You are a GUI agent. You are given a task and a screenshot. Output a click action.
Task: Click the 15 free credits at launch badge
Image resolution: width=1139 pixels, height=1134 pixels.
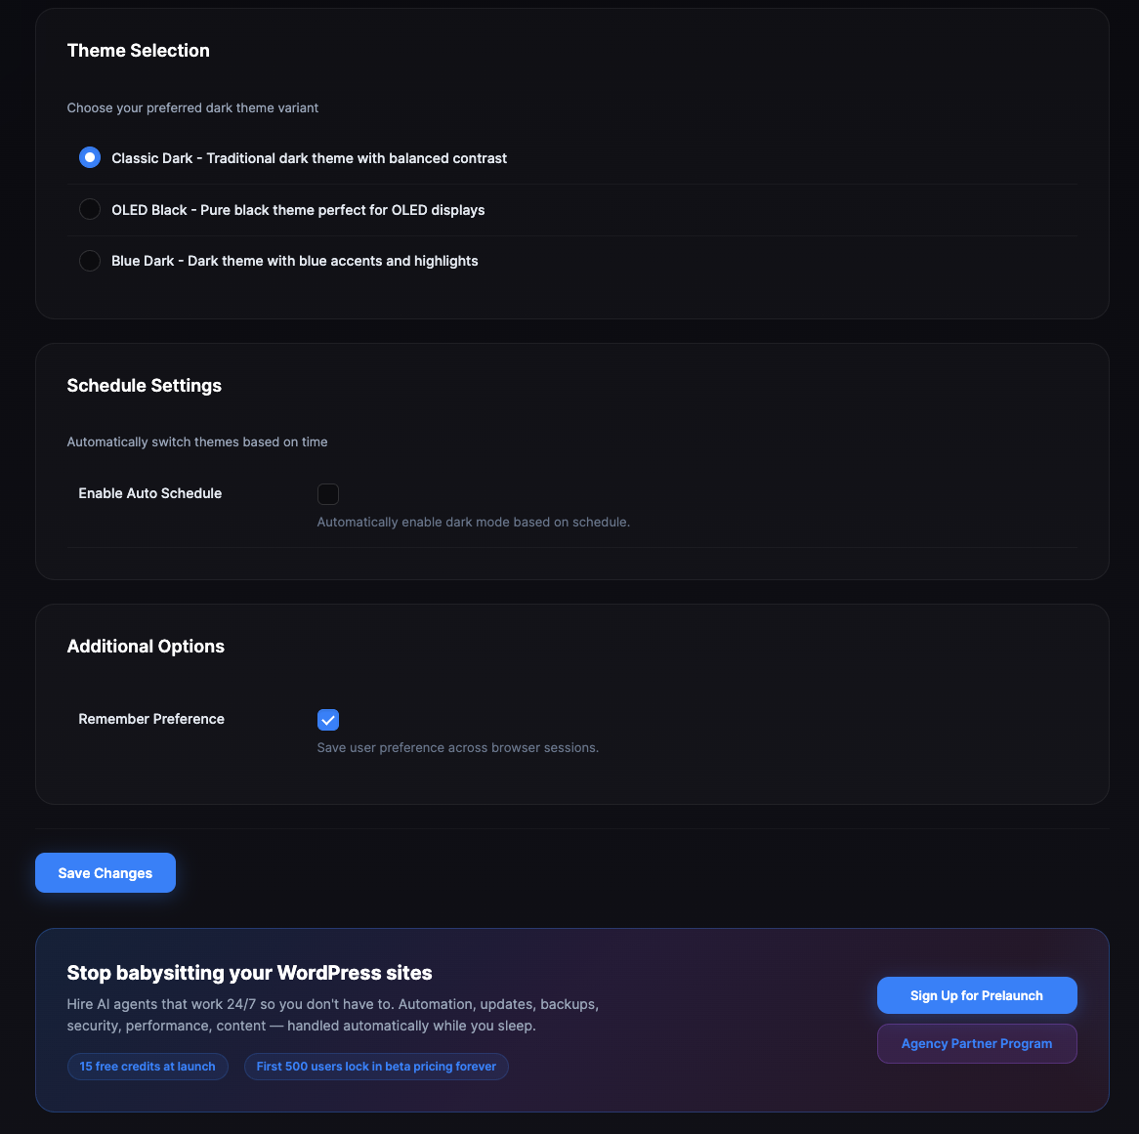point(148,1067)
